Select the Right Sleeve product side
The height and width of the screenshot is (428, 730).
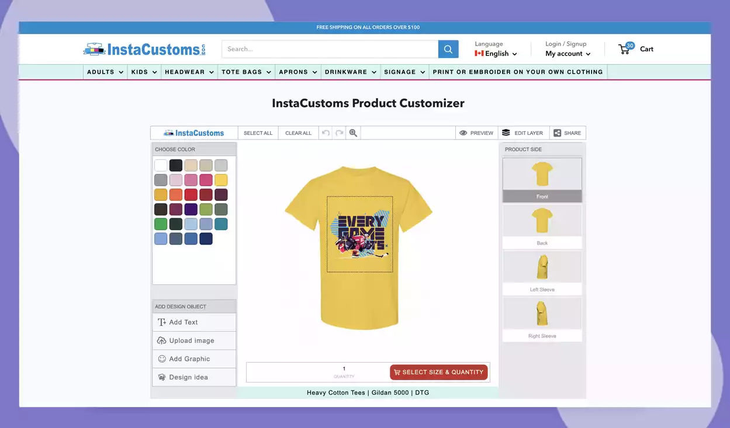tap(542, 319)
